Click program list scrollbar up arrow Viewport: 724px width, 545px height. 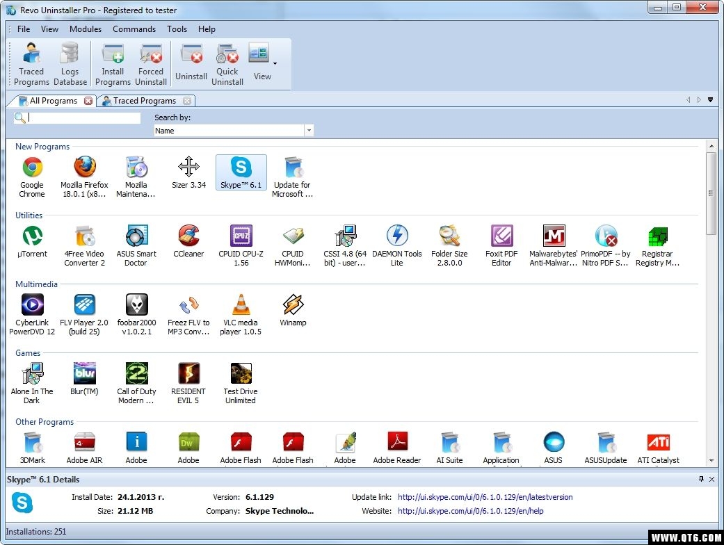711,146
